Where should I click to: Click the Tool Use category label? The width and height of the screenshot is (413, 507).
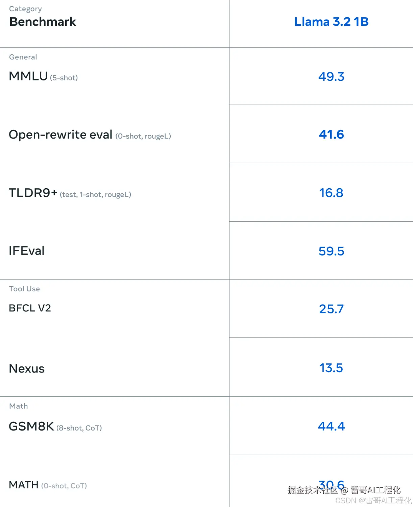pyautogui.click(x=24, y=289)
